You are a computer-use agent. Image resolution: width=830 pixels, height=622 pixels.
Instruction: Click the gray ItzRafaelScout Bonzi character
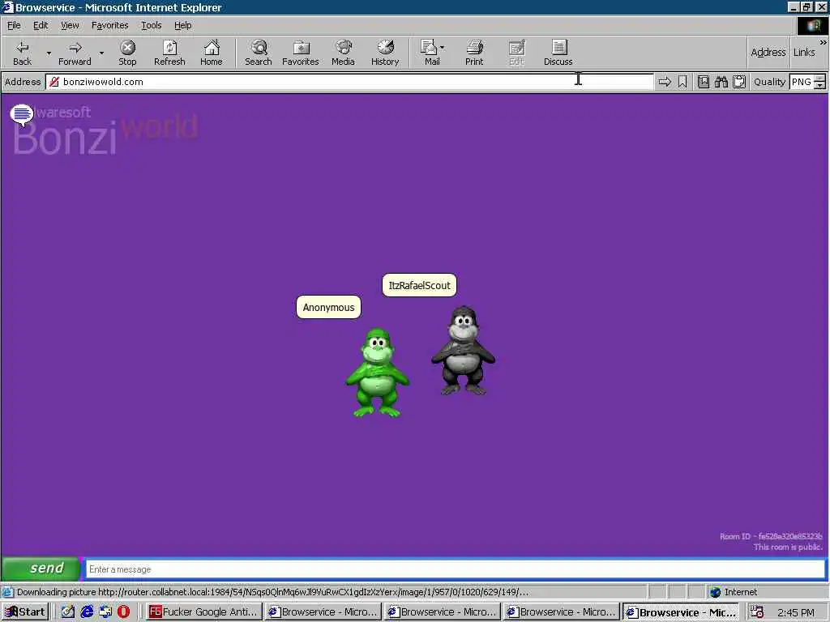coord(463,351)
